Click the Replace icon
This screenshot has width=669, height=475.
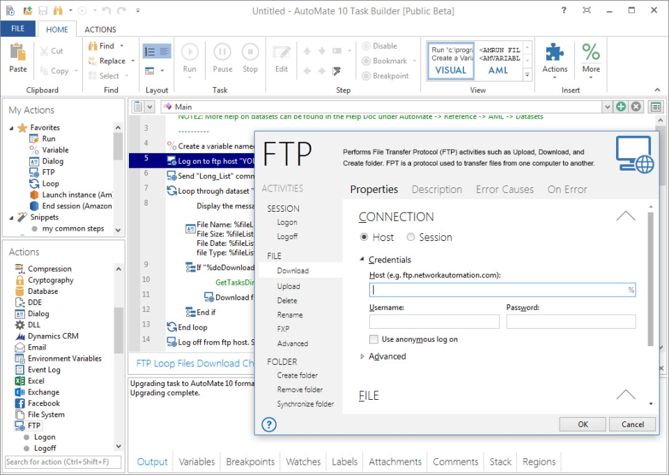tap(93, 61)
